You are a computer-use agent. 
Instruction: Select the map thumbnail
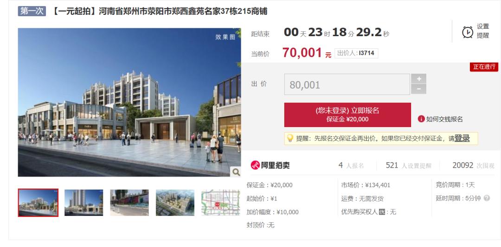221,203
